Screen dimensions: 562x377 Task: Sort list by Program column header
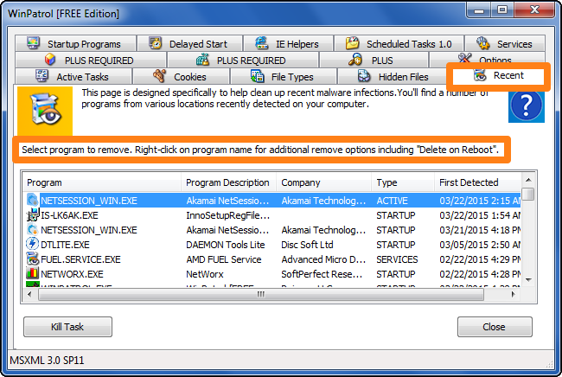pyautogui.click(x=101, y=182)
